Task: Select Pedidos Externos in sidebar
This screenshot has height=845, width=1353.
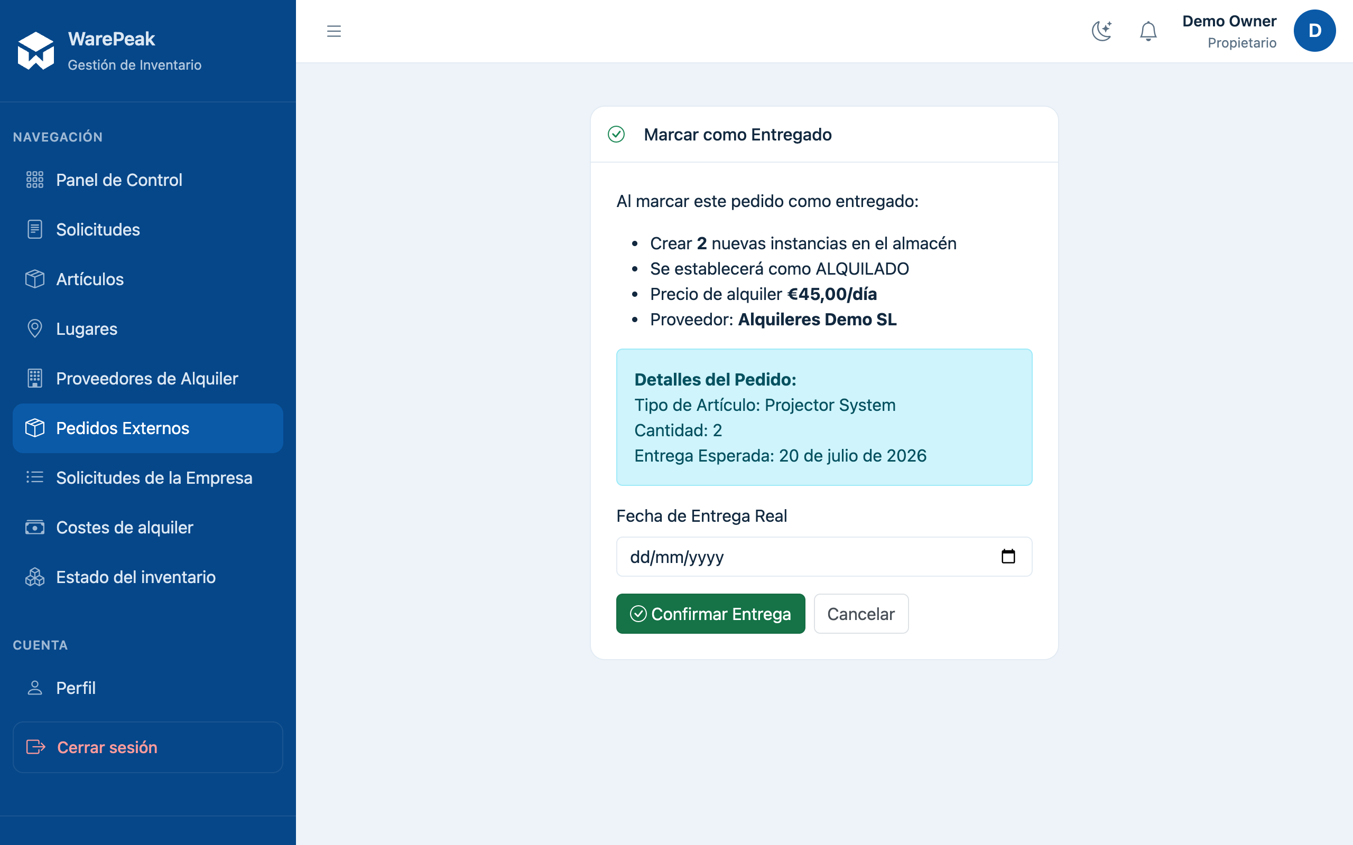Action: point(147,428)
